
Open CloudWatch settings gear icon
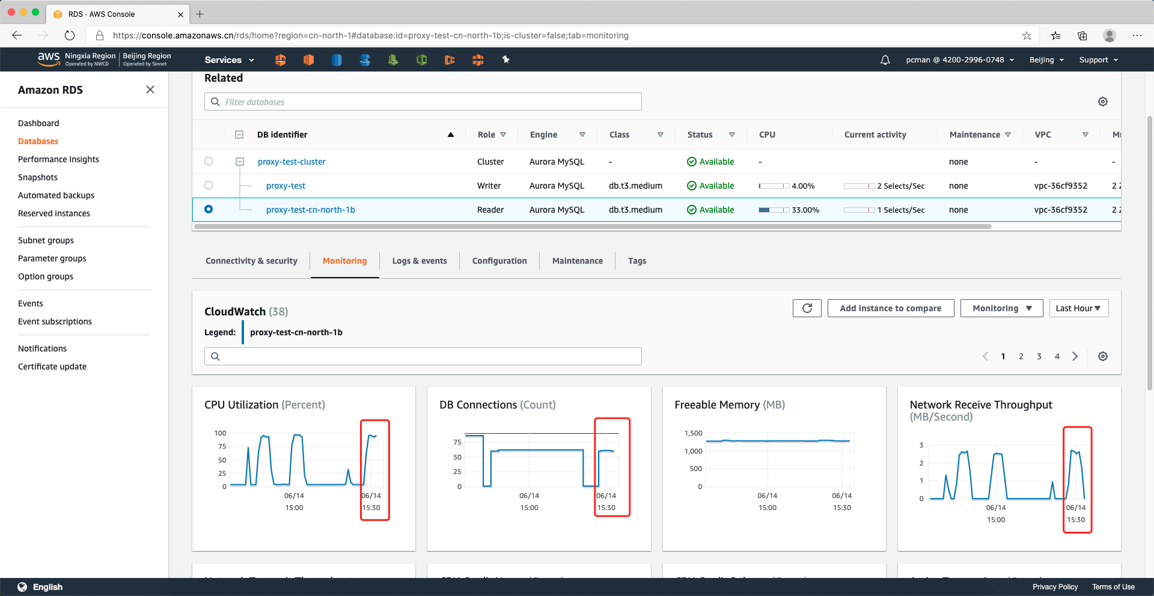[x=1102, y=356]
